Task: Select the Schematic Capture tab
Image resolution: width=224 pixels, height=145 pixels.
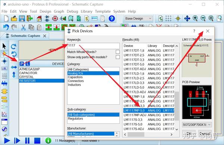Action: click(25, 36)
